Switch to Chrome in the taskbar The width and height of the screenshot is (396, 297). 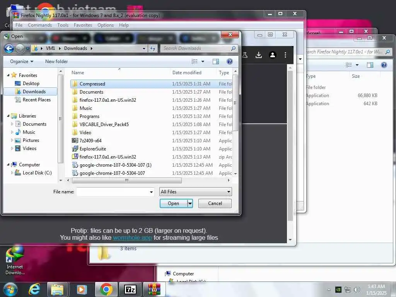106,290
